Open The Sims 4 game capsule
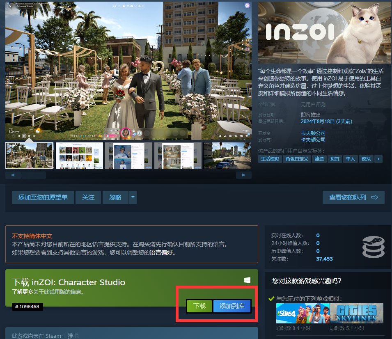The width and height of the screenshot is (392, 339). (303, 313)
